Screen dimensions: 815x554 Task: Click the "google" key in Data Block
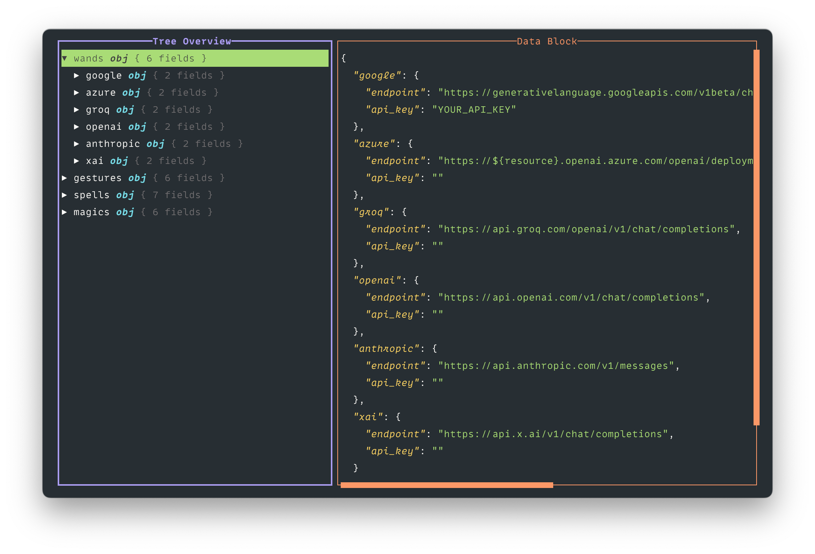pos(377,76)
